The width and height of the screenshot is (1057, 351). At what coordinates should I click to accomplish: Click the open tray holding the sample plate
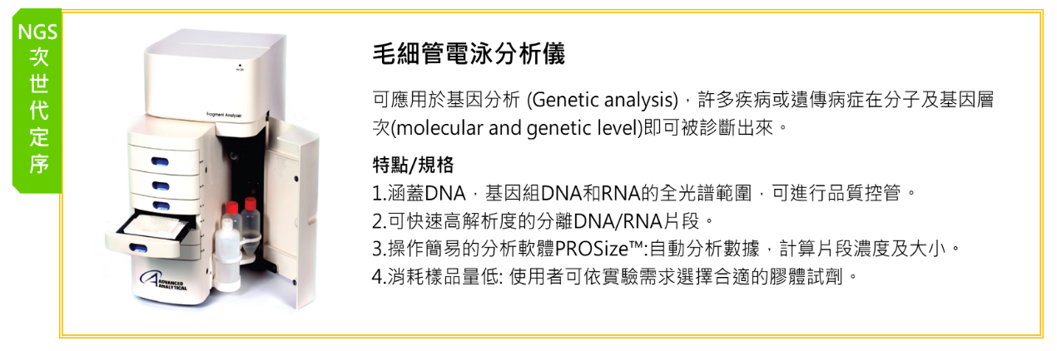tap(152, 231)
